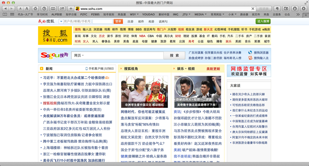Click the Sohu logo banner
The width and height of the screenshot is (309, 166).
coord(55,36)
